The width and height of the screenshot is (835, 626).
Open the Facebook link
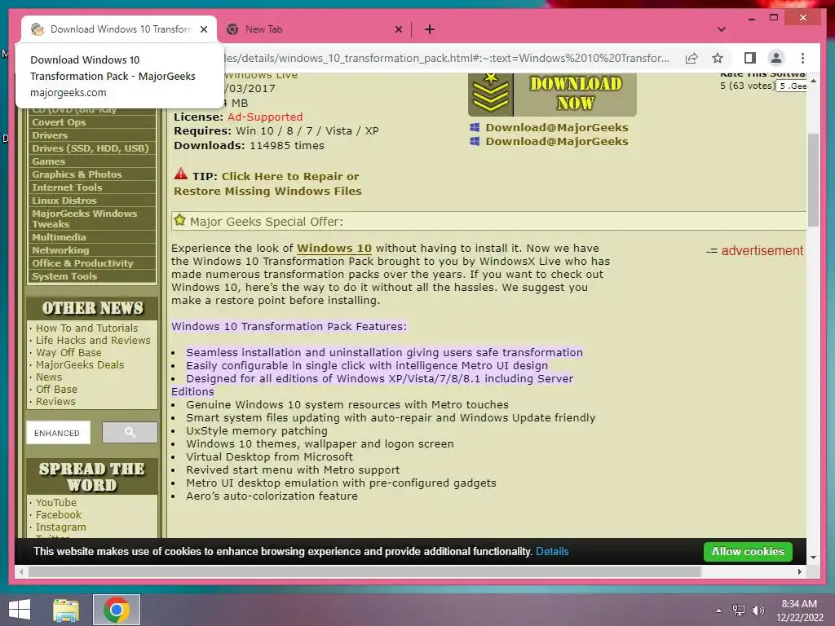coord(59,515)
